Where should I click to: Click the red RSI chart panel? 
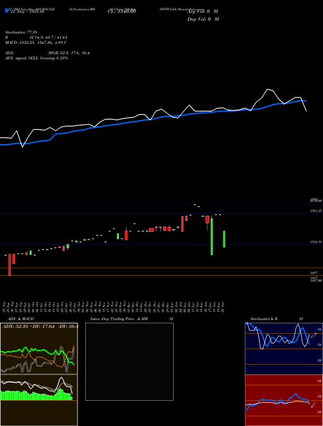tap(284, 400)
